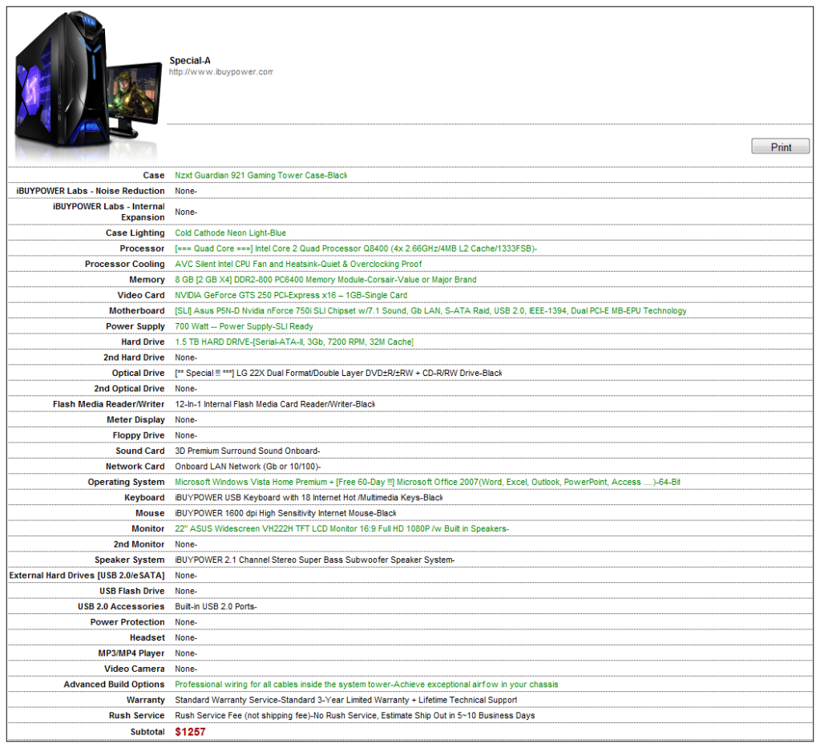This screenshot has height=748, width=820.
Task: Click the 8 GB DDR2-800 memory entry
Action: pos(325,280)
